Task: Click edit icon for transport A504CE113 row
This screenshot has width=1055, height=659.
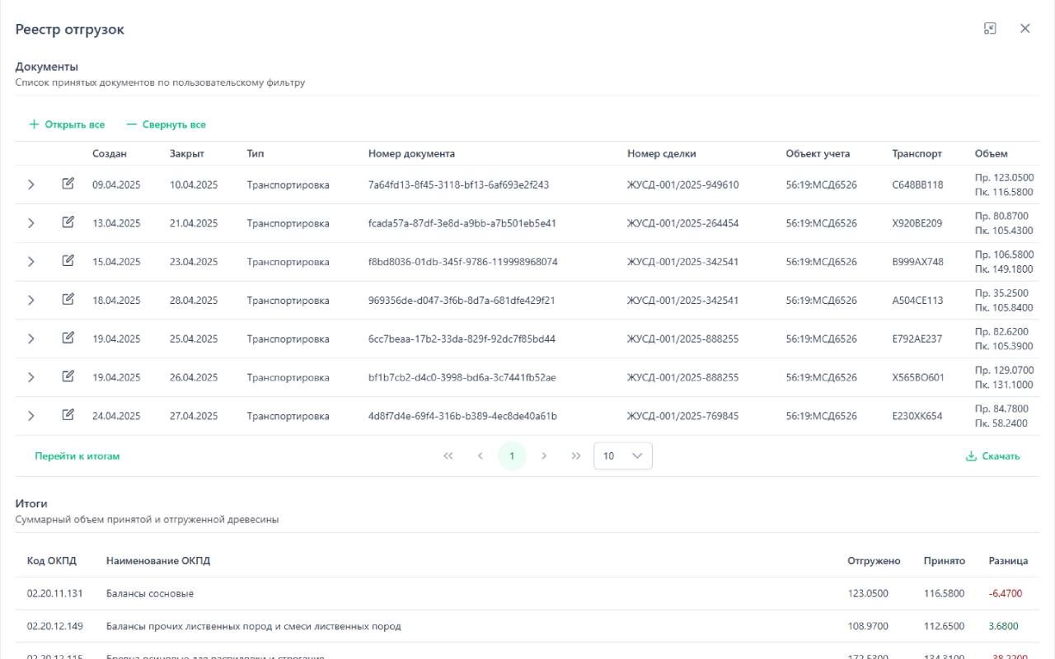Action: click(68, 300)
